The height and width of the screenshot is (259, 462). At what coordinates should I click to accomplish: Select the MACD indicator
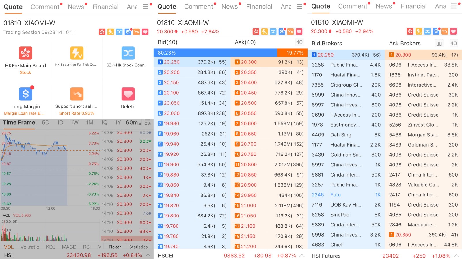click(69, 247)
